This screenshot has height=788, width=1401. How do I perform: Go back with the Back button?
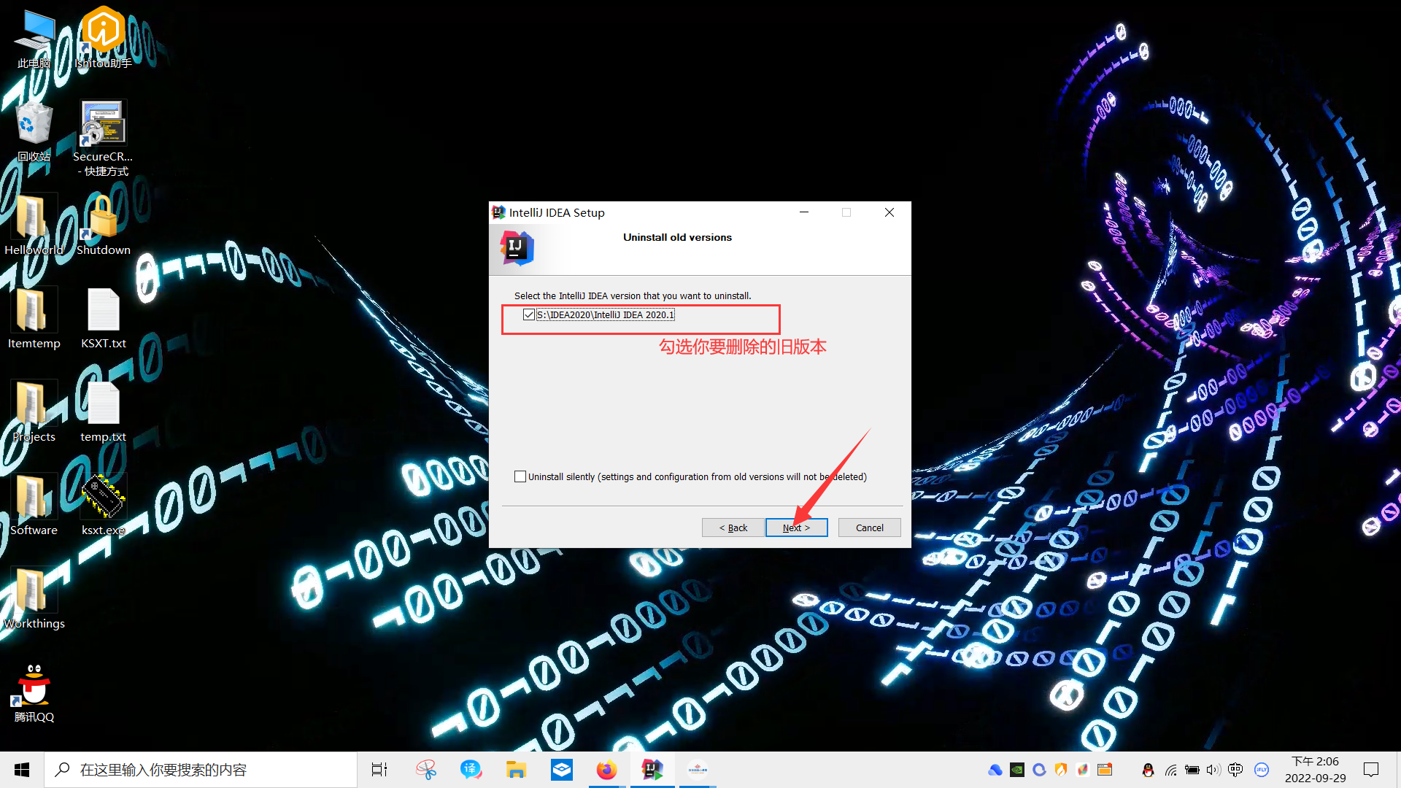[733, 528]
